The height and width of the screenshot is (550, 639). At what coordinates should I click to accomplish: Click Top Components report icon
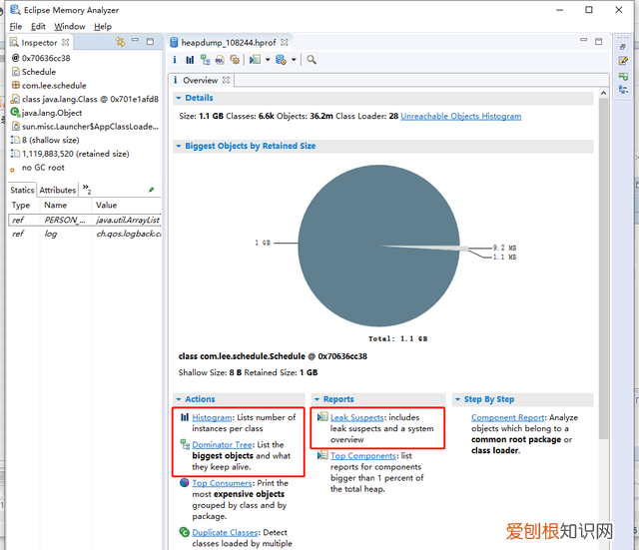point(322,455)
